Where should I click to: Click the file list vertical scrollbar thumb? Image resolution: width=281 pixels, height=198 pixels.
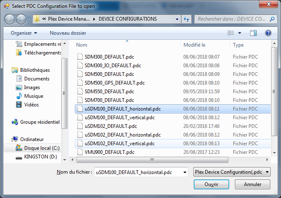[x=274, y=92]
